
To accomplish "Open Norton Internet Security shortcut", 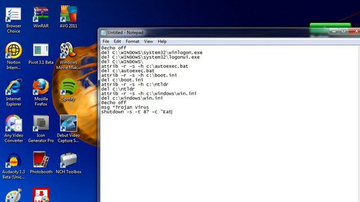I will pos(13,56).
